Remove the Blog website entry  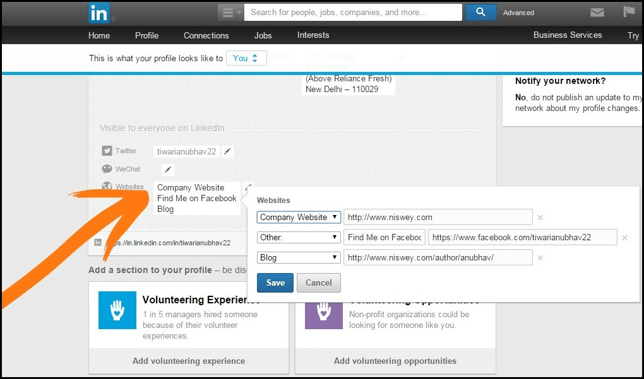[540, 258]
